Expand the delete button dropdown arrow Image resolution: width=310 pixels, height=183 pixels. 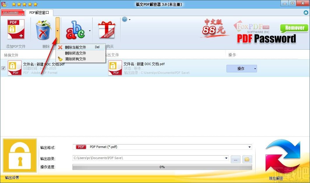58,31
